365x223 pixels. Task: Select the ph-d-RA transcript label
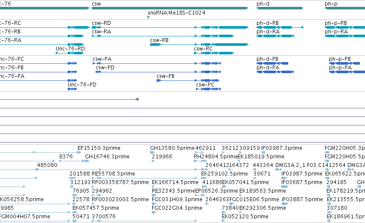(268, 32)
